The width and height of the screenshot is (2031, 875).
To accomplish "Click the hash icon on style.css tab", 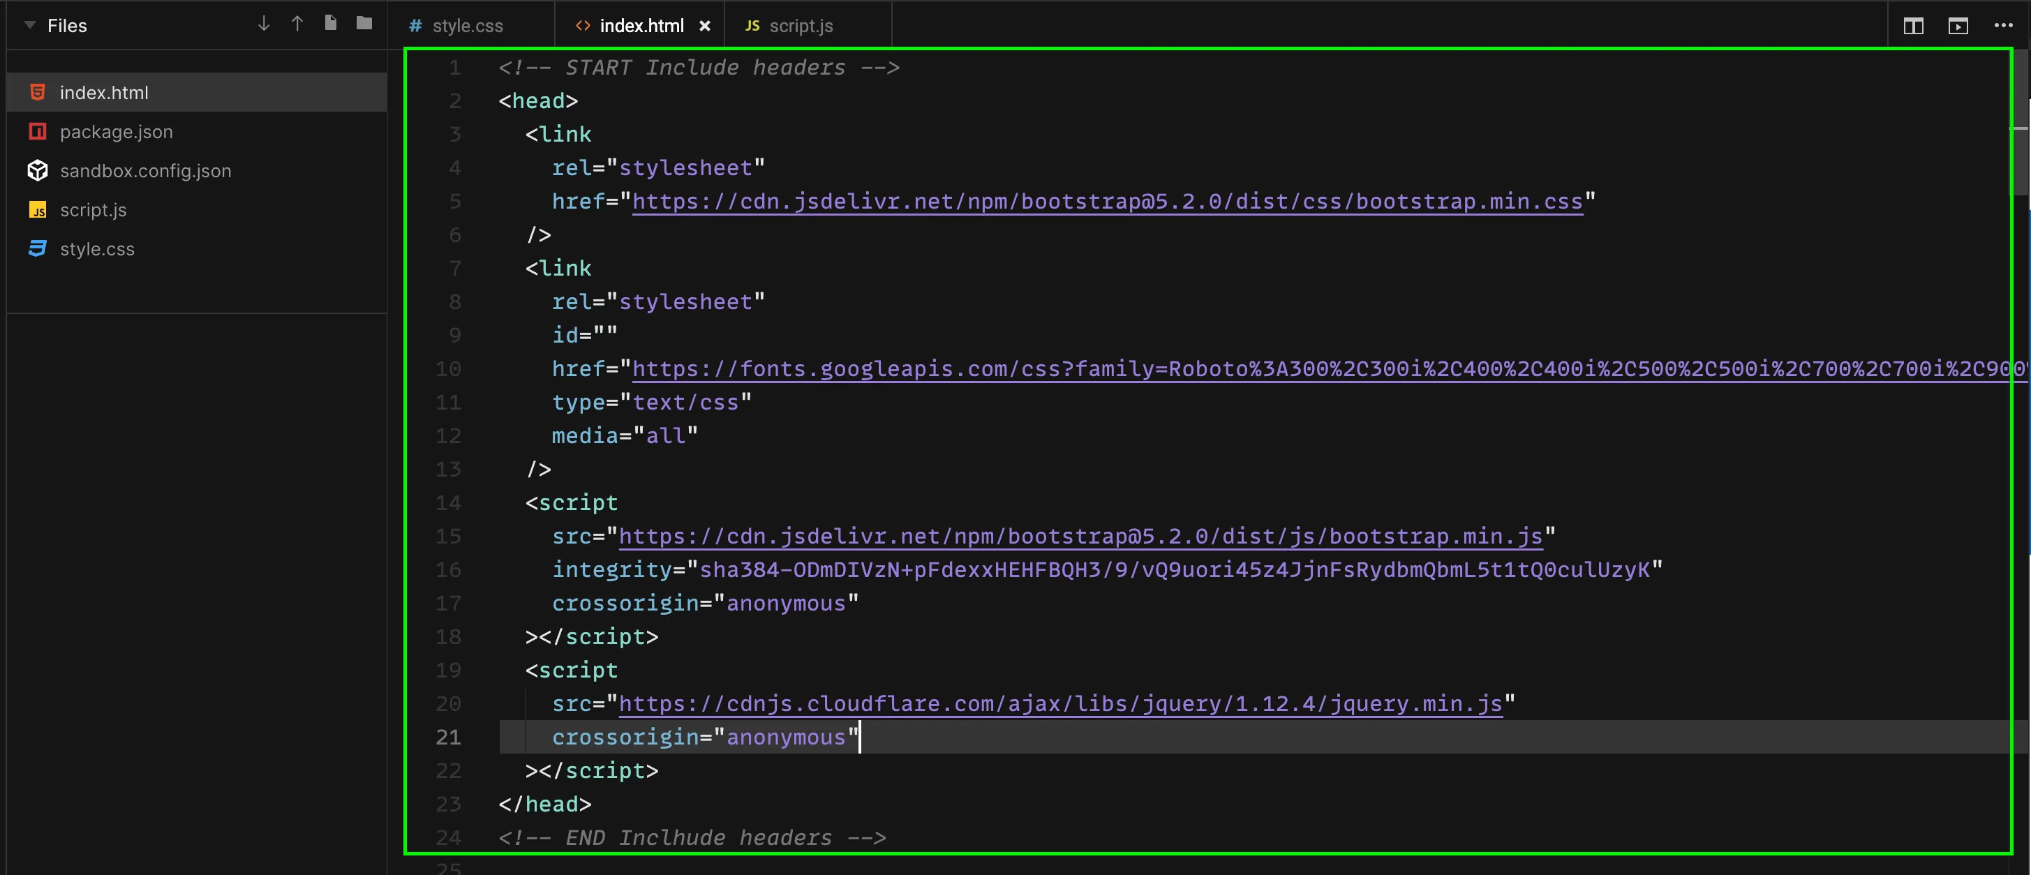I will (415, 26).
